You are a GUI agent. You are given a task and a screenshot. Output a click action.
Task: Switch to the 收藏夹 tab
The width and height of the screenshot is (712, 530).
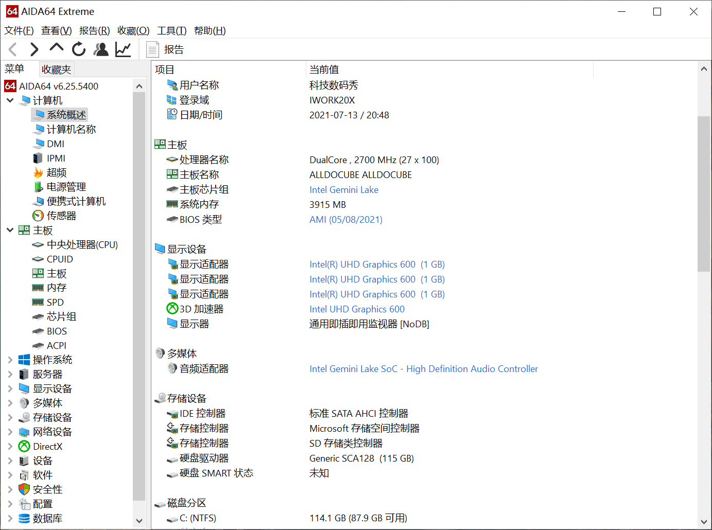(x=57, y=69)
